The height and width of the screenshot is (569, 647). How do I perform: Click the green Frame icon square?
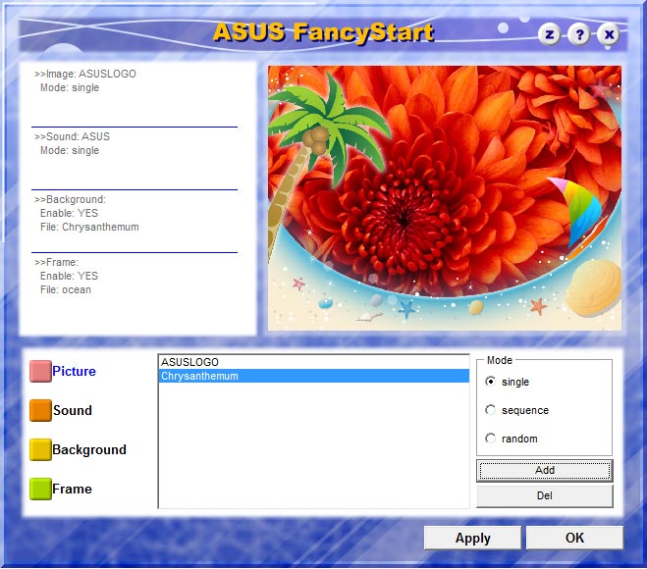[40, 489]
